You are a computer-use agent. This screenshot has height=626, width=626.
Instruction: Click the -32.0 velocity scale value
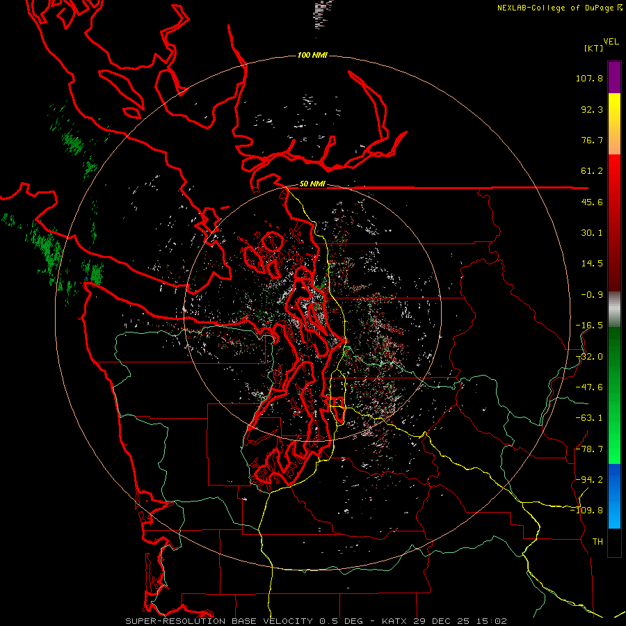tap(589, 357)
